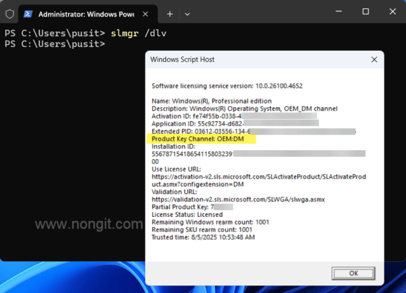Click the validation-v2.sls.microsoft.com URL text
This screenshot has width=406, height=293.
point(239,200)
